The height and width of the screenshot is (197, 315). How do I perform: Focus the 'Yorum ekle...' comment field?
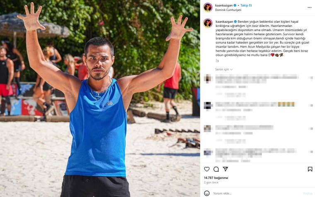pyautogui.click(x=256, y=193)
